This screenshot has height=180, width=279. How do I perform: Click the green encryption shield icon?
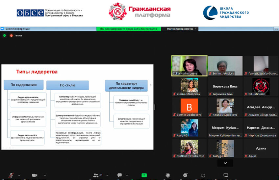[x=5, y=35]
